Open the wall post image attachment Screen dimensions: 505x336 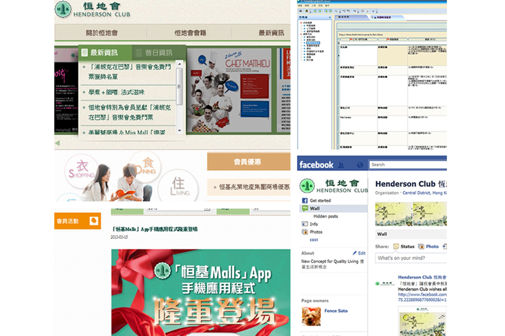pyautogui.click(x=423, y=321)
